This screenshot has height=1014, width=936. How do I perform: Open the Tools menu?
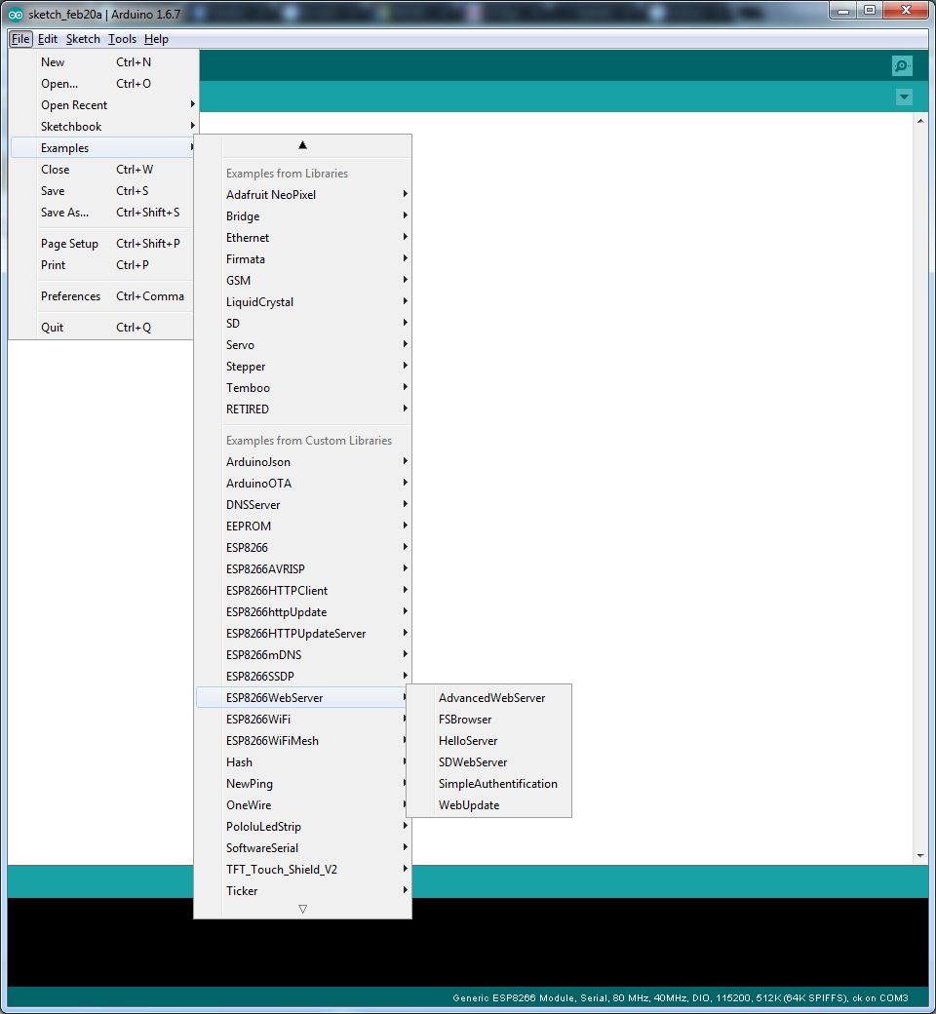point(122,39)
